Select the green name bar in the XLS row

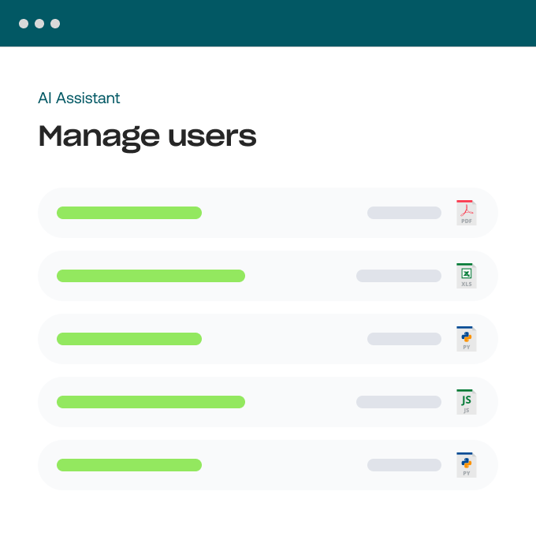151,276
